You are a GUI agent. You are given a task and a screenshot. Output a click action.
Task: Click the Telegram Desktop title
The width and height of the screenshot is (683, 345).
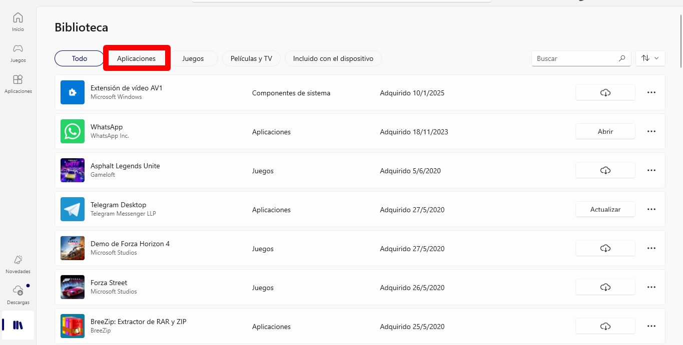click(x=119, y=205)
